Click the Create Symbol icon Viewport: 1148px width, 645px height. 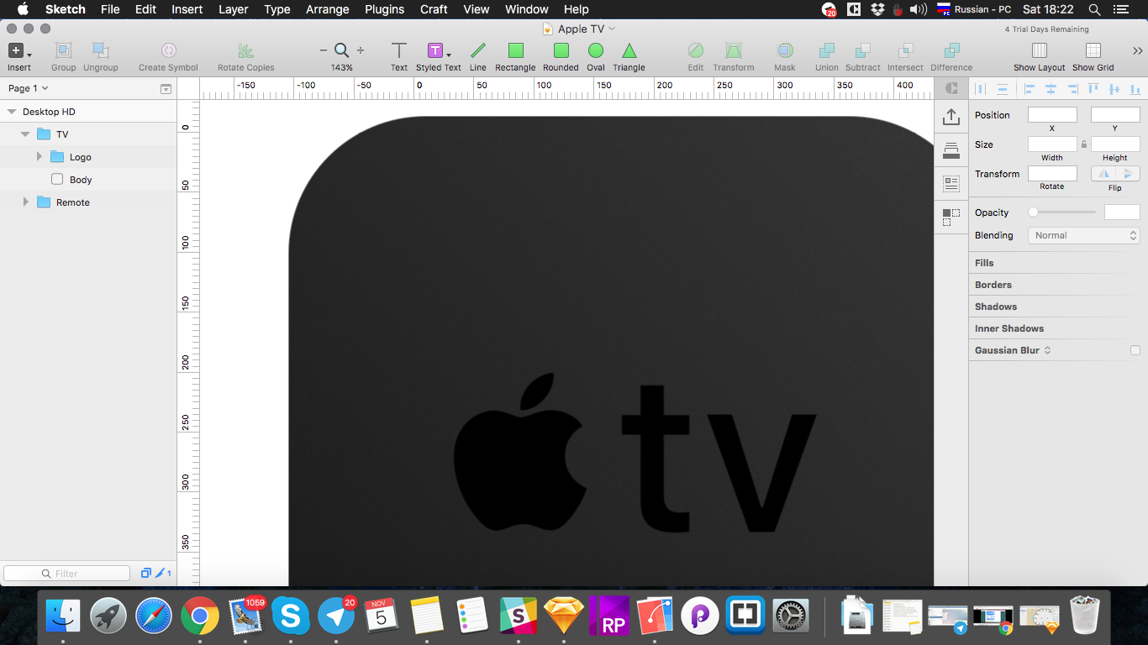coord(168,51)
